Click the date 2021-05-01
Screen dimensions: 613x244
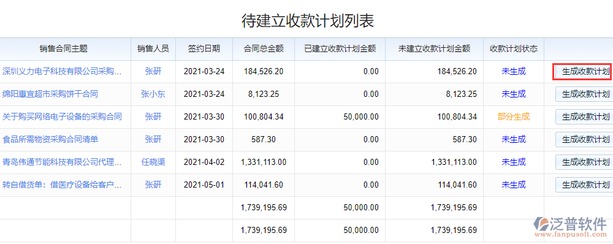(204, 185)
